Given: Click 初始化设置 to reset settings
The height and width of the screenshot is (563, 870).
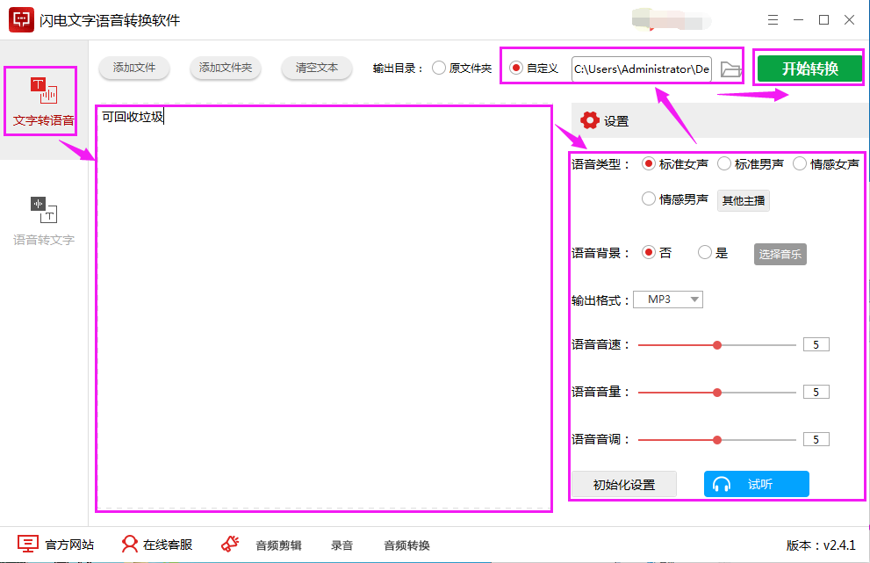Looking at the screenshot, I should coord(623,484).
